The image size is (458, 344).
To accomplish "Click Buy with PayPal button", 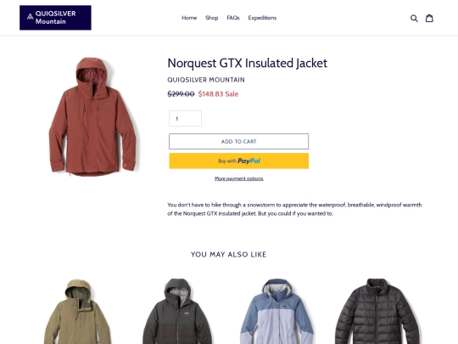I will point(238,161).
